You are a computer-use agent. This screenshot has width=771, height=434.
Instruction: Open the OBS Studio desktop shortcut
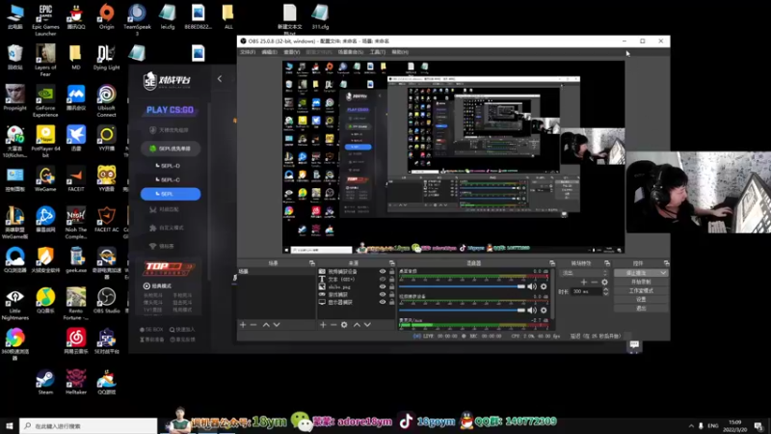click(x=106, y=301)
